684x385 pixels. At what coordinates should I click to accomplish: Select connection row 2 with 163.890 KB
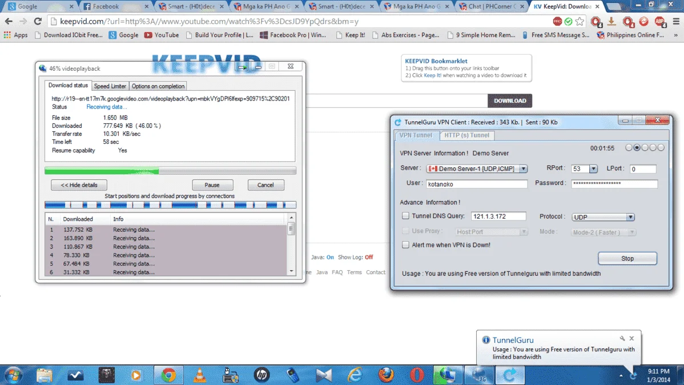pos(166,238)
